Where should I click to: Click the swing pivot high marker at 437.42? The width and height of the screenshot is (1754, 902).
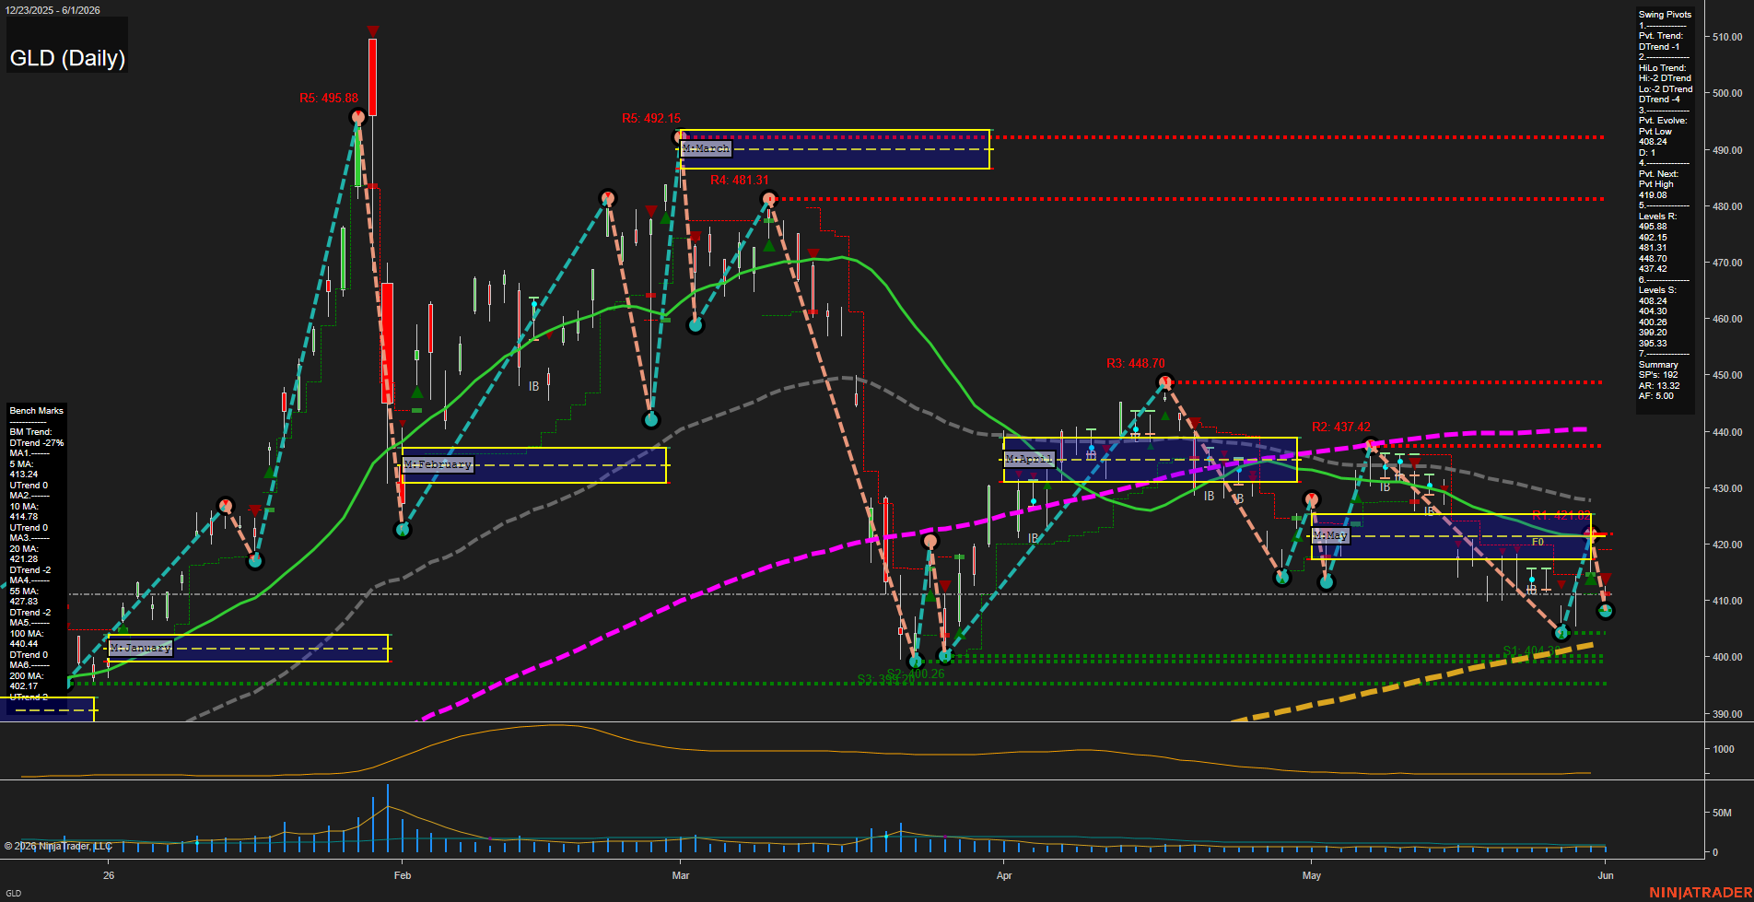[x=1371, y=445]
